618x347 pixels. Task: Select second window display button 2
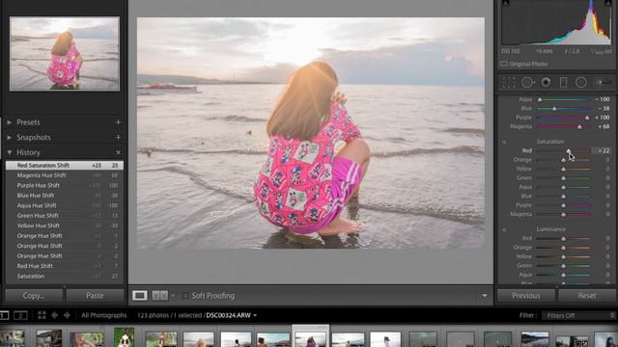[x=20, y=315]
